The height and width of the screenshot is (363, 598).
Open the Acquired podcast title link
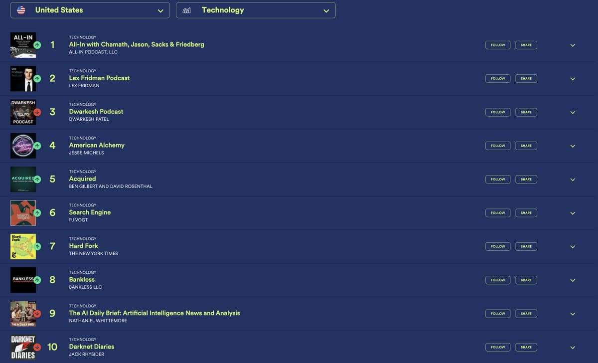[82, 179]
